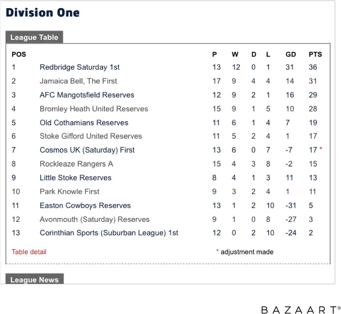The image size is (341, 314).
Task: Click the Table detail link
Action: pyautogui.click(x=29, y=252)
